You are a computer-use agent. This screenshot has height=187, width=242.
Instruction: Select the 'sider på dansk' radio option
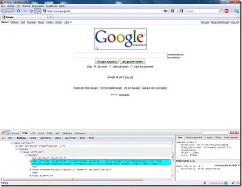point(110,66)
